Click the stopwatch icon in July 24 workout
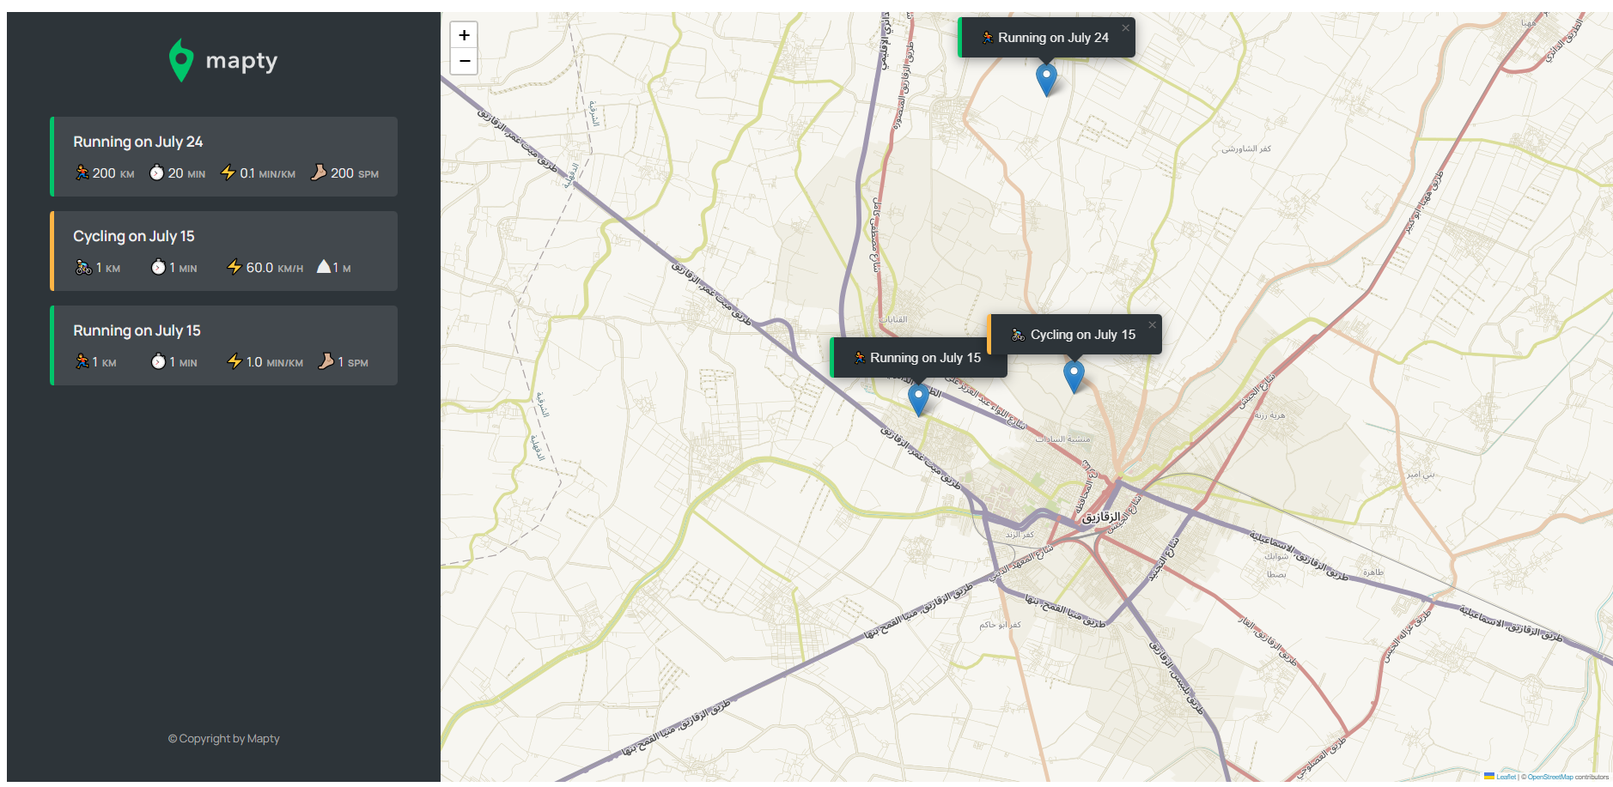Viewport: 1613px width, 787px height. coord(156,173)
